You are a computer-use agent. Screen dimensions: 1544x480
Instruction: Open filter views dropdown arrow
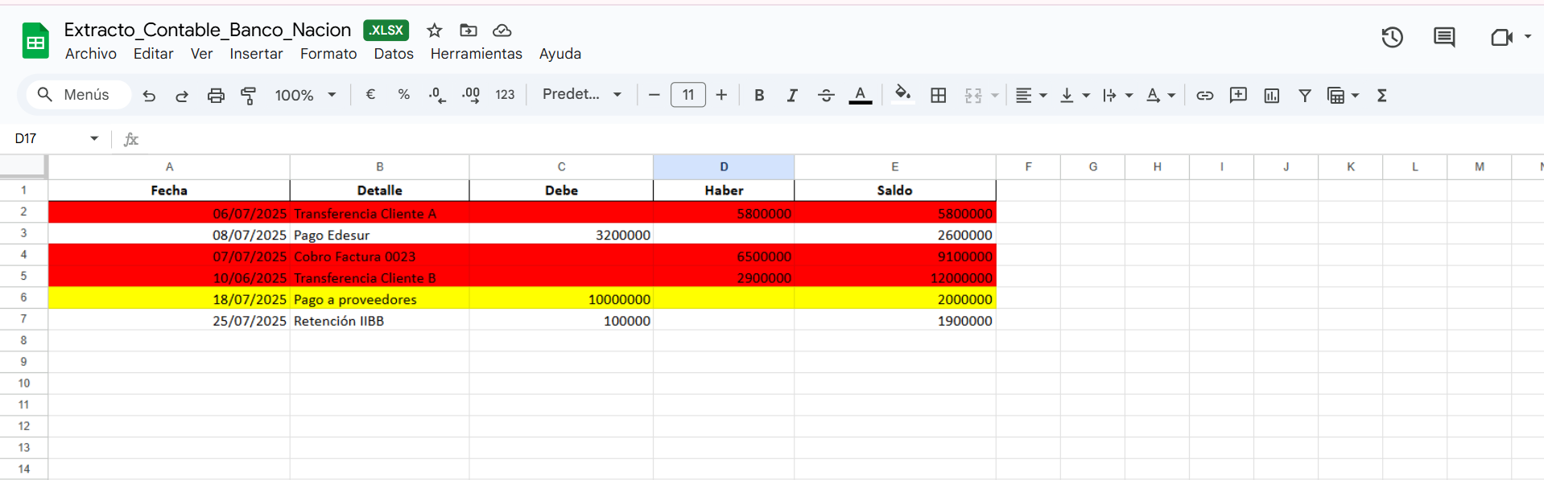pos(1356,96)
